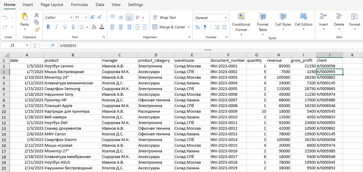
Task: Click Merge & Center button
Action: coord(169,27)
